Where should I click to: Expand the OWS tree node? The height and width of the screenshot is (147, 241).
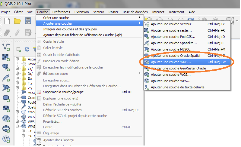[17, 112]
